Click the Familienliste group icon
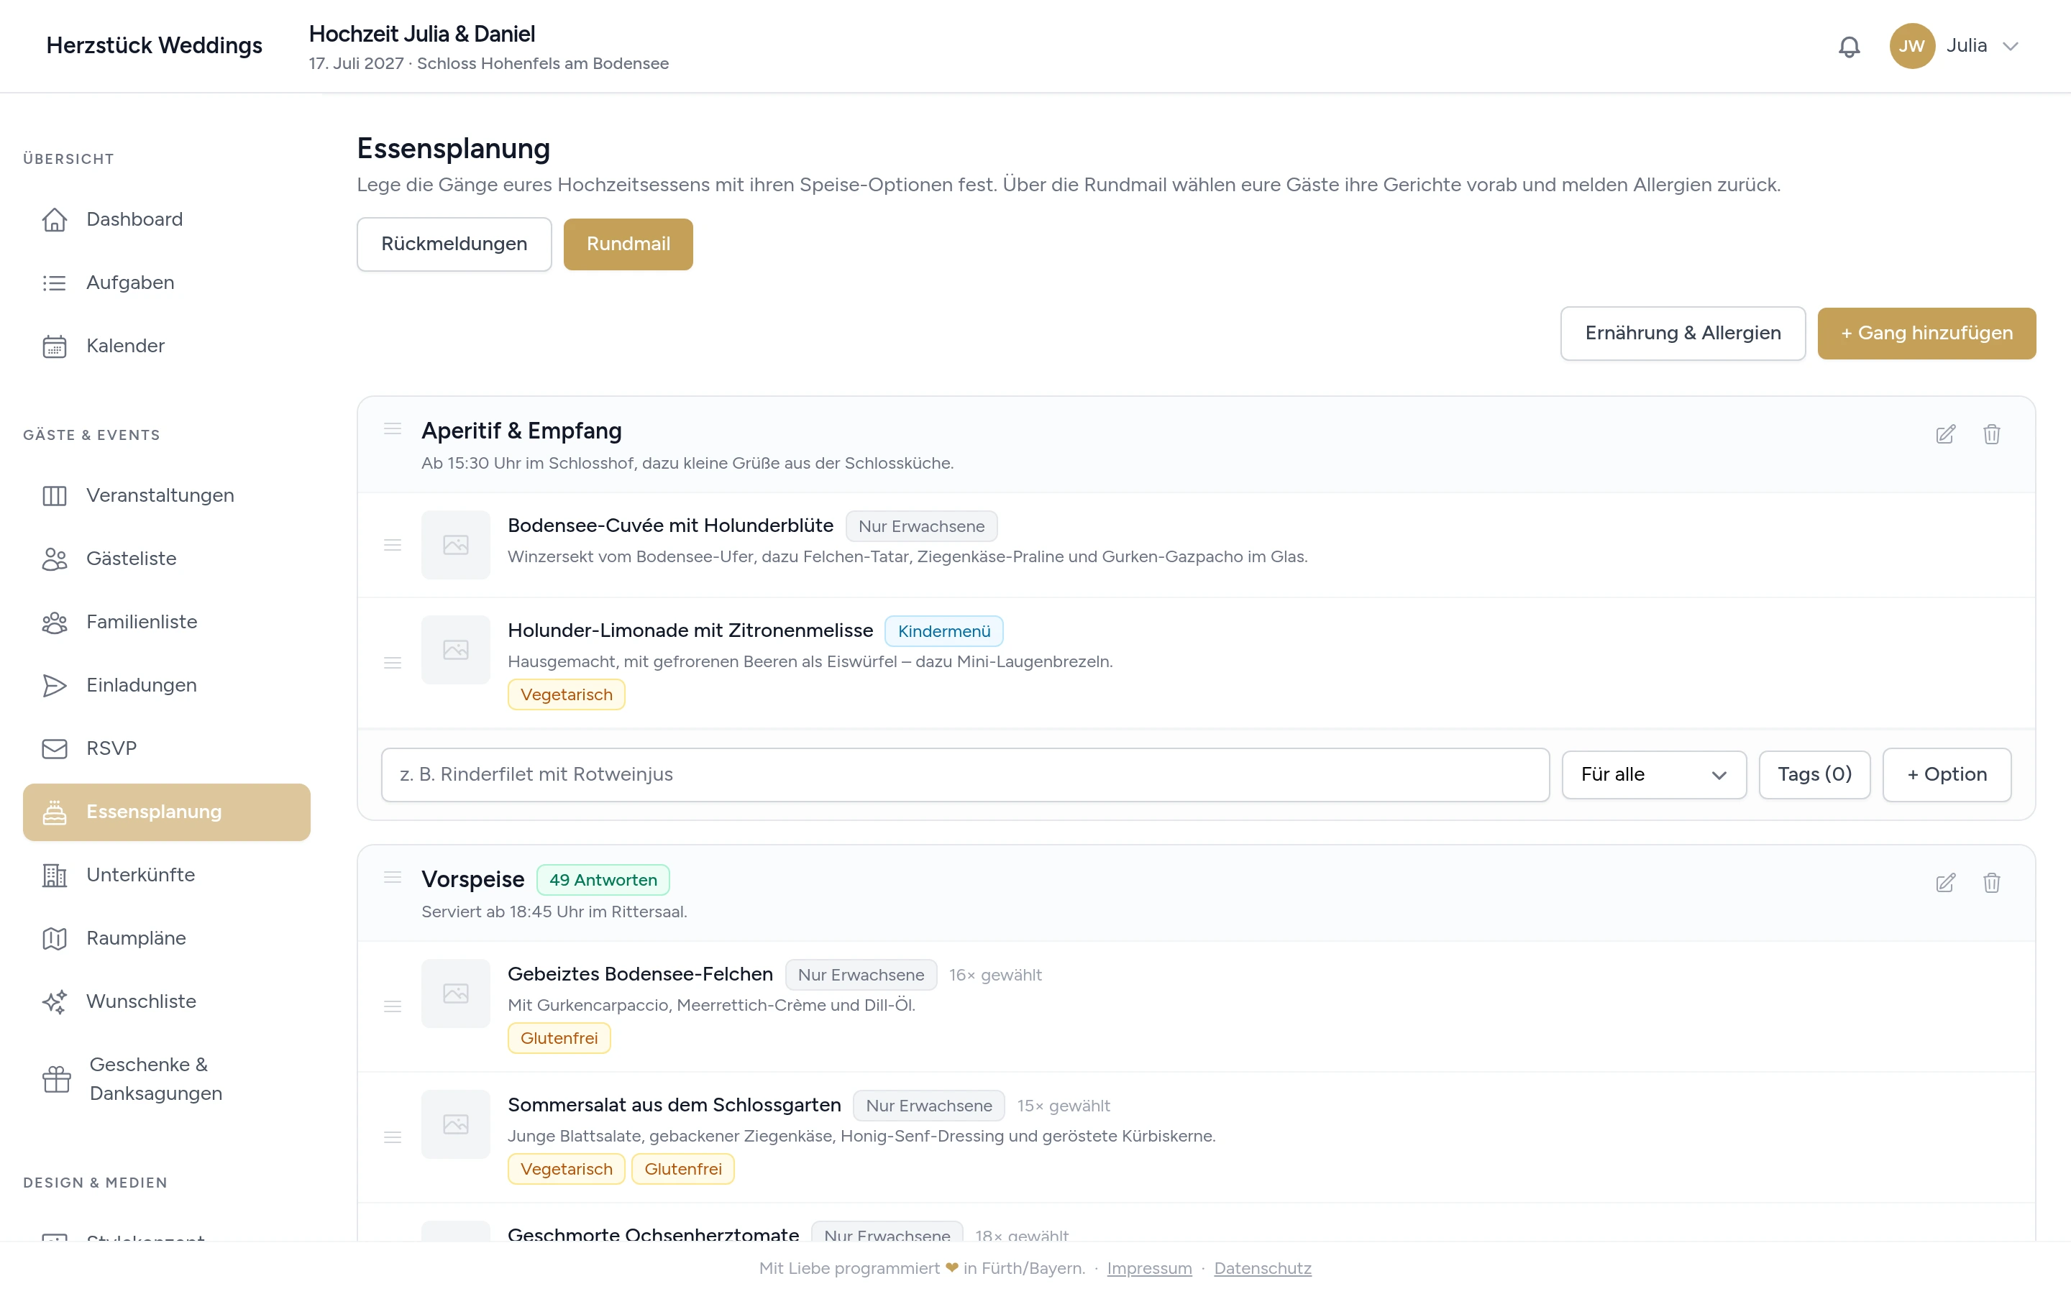The image size is (2071, 1294). coord(55,622)
